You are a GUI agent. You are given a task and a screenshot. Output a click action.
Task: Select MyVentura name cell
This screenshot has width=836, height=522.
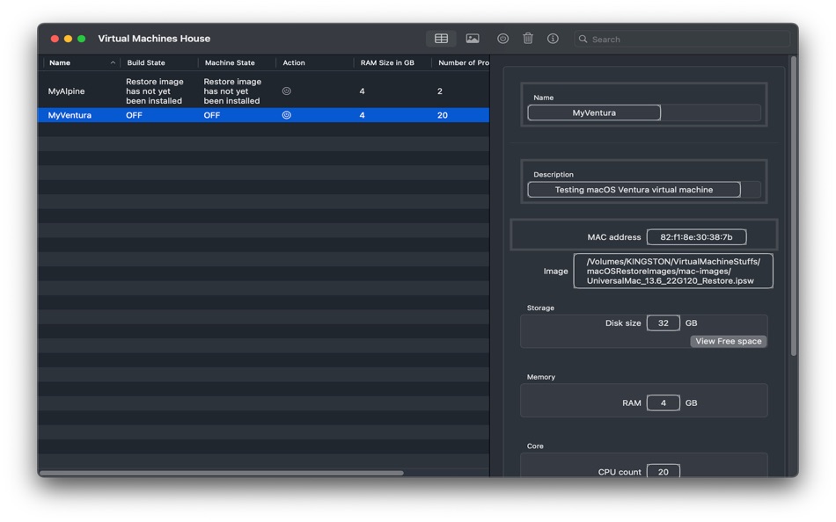[70, 115]
